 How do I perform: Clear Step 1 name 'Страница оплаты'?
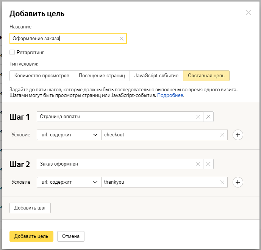(198, 117)
